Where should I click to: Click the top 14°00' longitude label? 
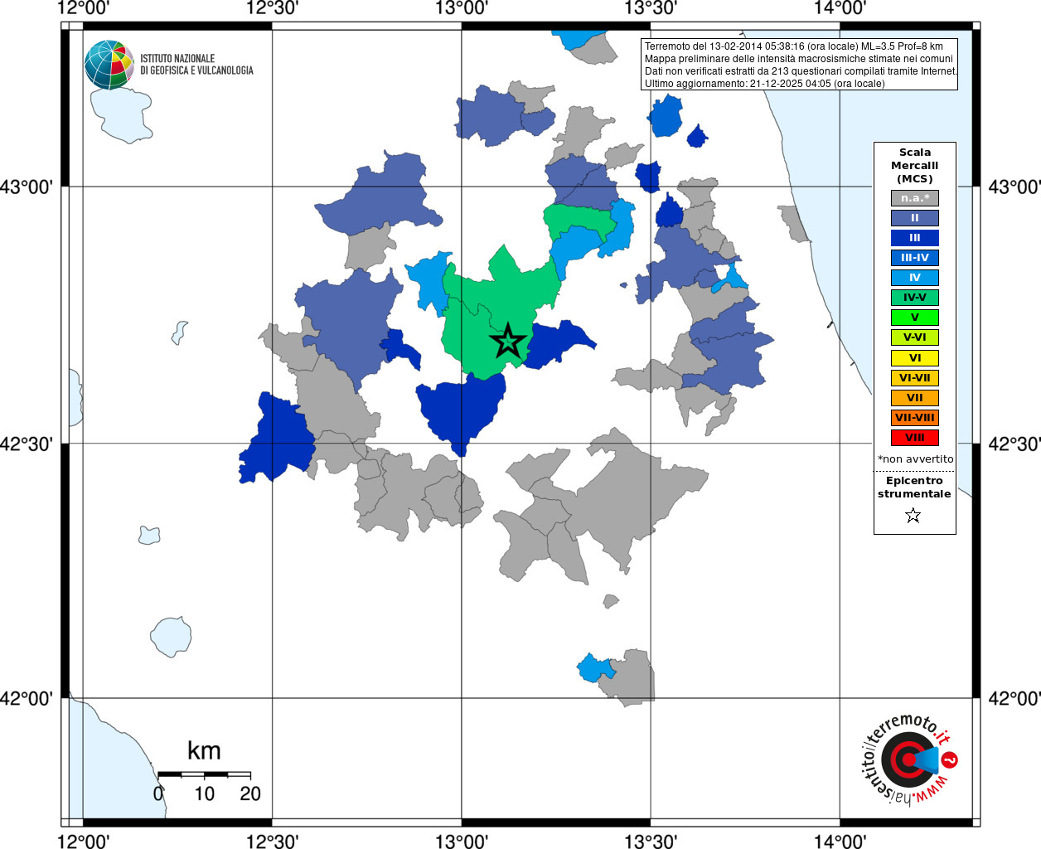[x=840, y=8]
